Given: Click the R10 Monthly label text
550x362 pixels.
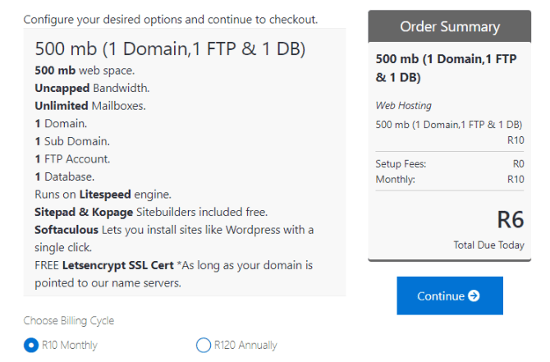Looking at the screenshot, I should click(x=70, y=345).
